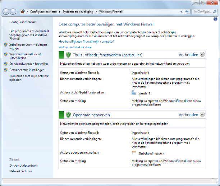Click the Back navigation arrow button
The height and width of the screenshot is (186, 220).
6,12
